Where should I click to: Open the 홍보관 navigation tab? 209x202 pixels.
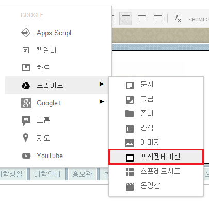tap(83, 174)
